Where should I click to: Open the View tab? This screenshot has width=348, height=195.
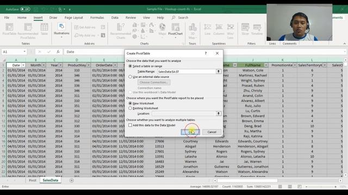pos(146,17)
